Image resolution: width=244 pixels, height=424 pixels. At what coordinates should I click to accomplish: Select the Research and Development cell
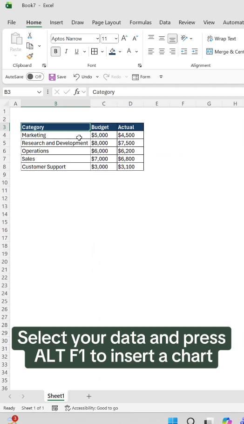click(x=55, y=143)
